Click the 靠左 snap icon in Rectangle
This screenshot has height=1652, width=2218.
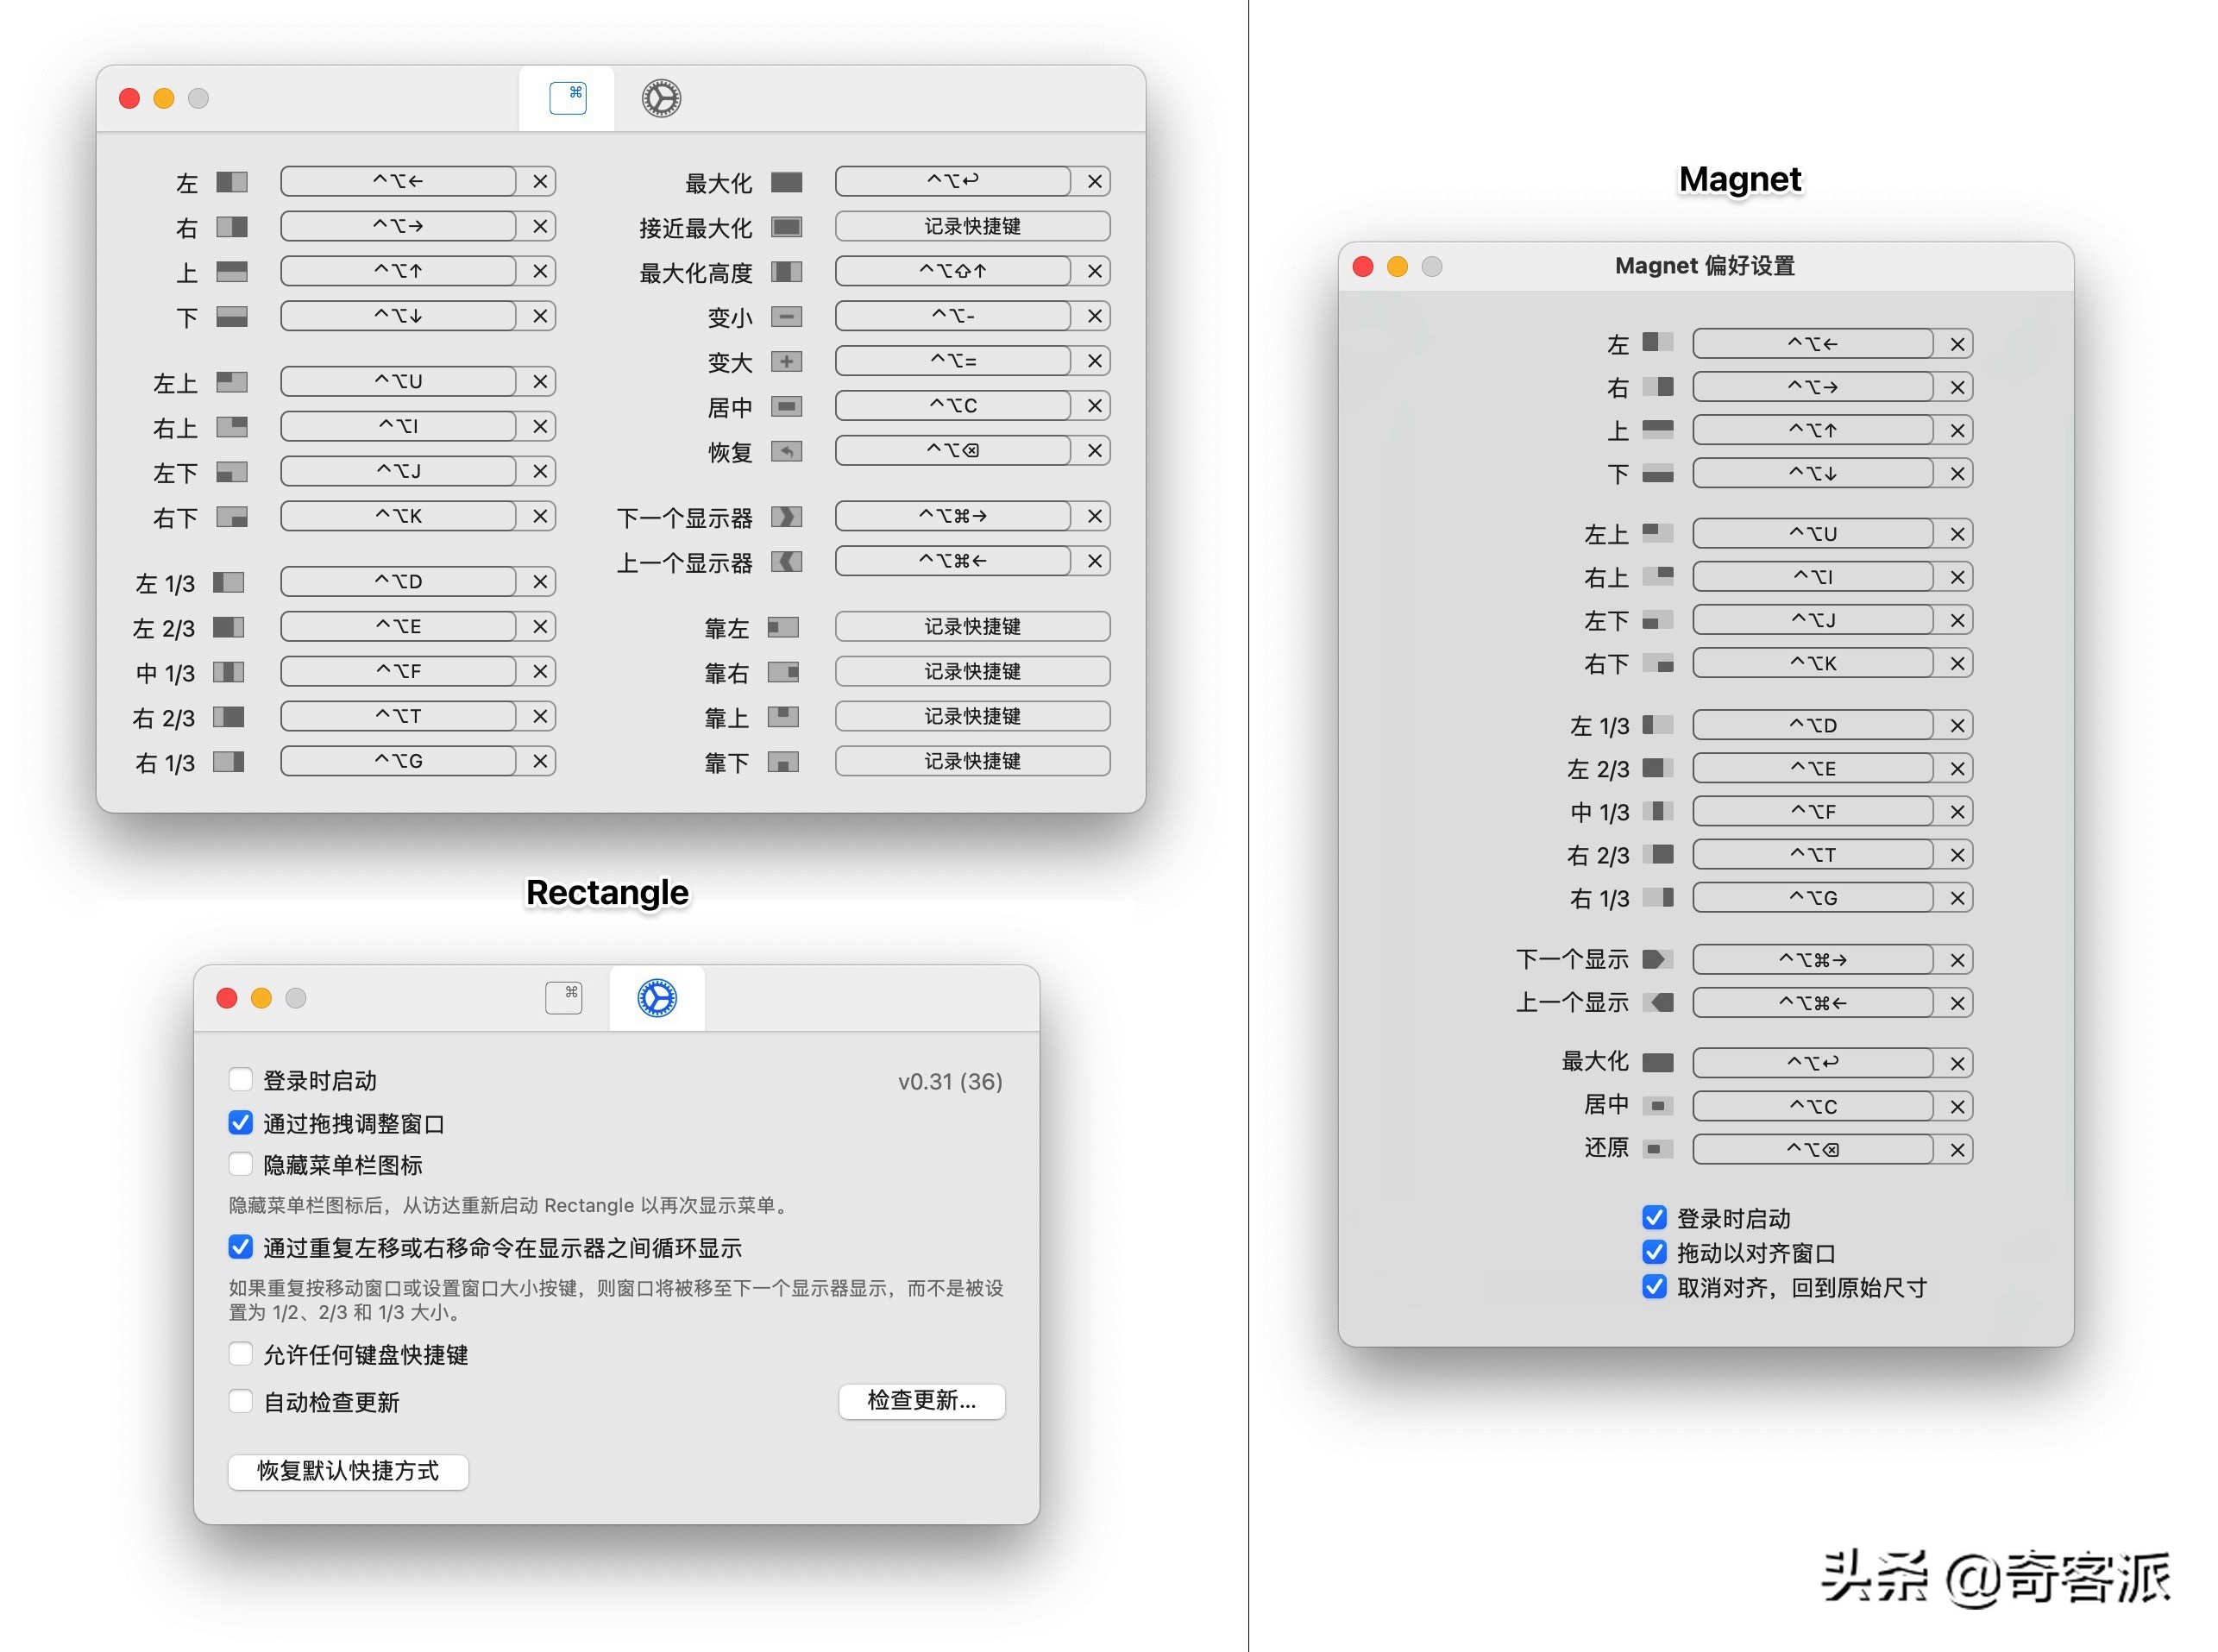[x=784, y=626]
